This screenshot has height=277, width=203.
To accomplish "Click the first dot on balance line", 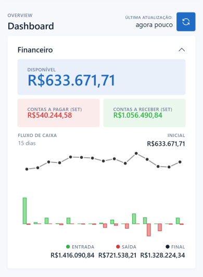I will [x=27, y=169].
